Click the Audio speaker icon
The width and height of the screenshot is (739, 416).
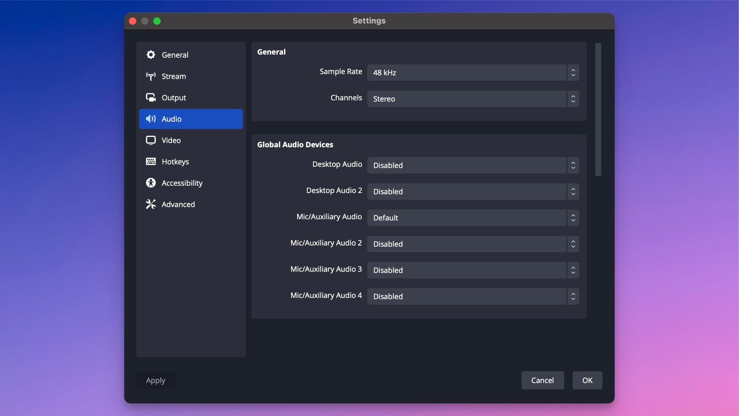151,119
